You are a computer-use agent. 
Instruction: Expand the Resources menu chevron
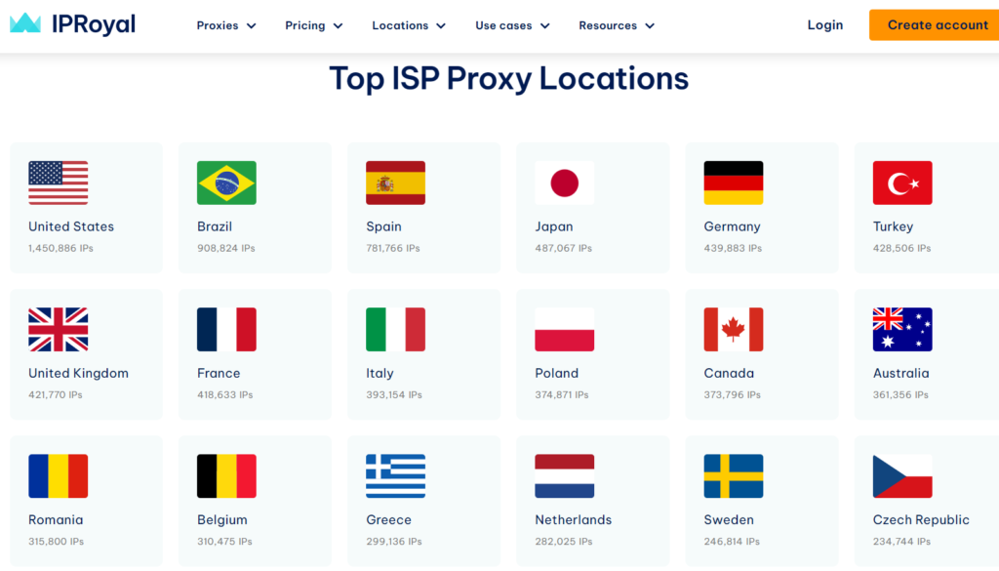[x=650, y=26]
